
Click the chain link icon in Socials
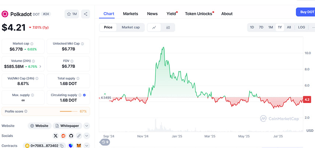(x=79, y=136)
